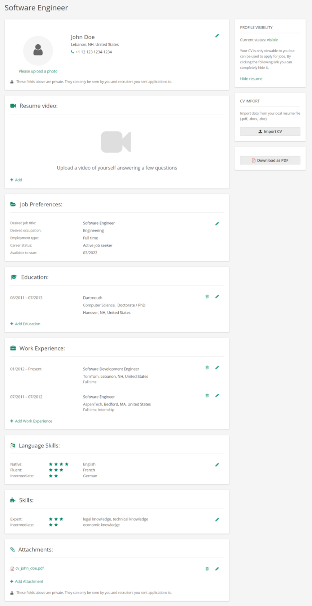Edit Language Skills section
This screenshot has height=606, width=312.
point(217,465)
